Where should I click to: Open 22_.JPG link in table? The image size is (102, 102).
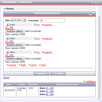coord(50,94)
